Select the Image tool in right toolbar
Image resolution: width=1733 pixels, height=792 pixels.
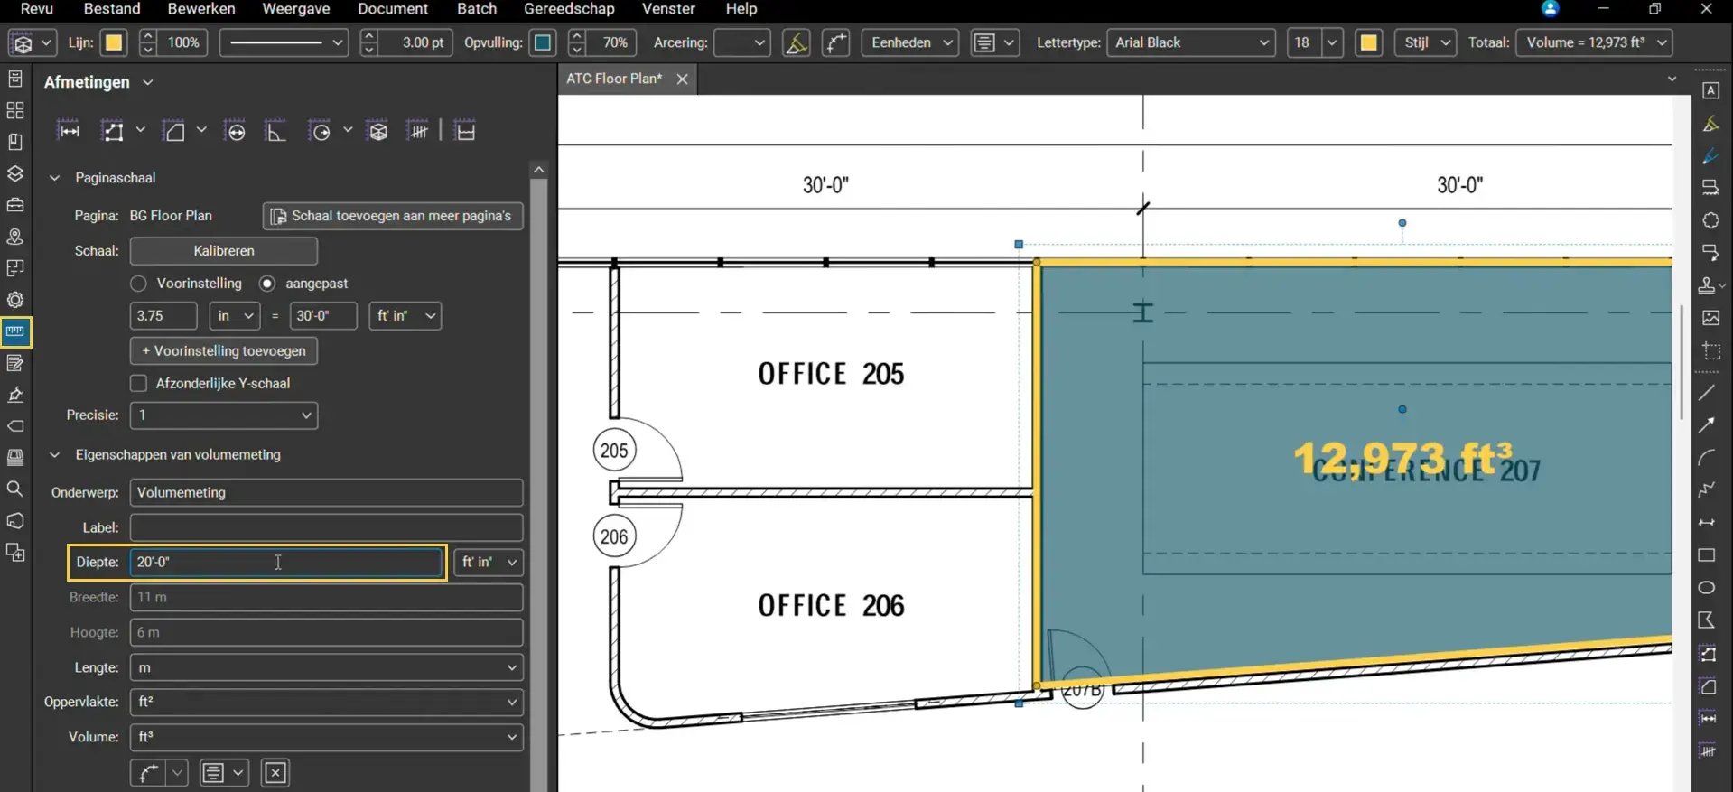[x=1710, y=318]
